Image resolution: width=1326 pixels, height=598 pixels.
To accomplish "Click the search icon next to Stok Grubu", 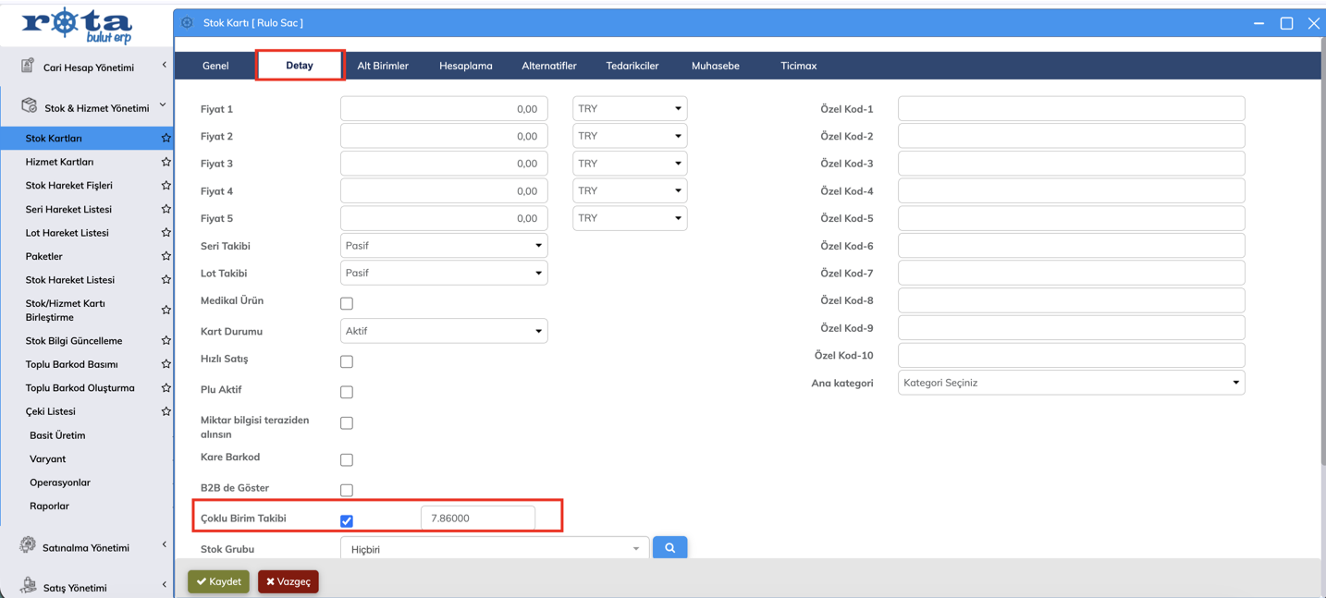I will coord(669,548).
